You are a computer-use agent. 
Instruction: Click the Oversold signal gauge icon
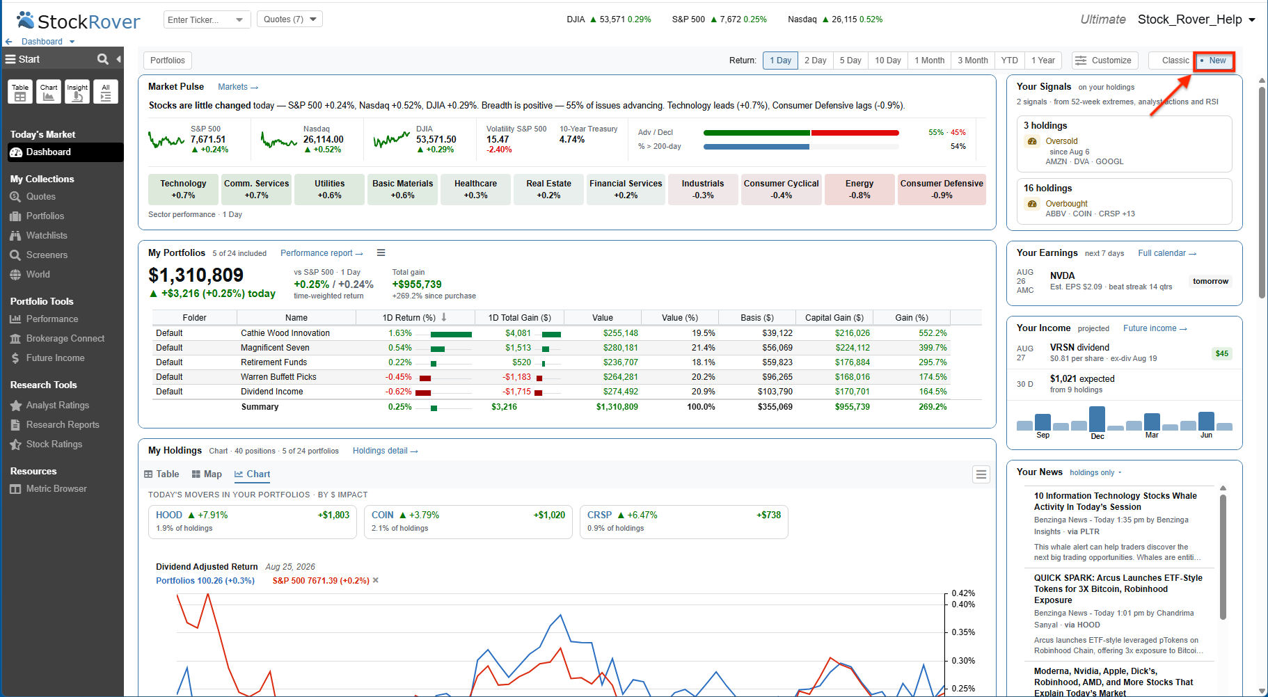[1032, 141]
